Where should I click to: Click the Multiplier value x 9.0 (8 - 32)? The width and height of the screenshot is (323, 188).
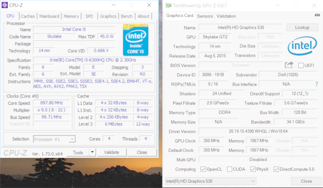point(52,110)
